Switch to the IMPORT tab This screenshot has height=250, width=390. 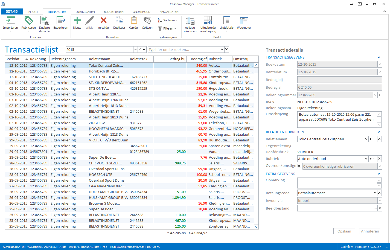pos(33,12)
